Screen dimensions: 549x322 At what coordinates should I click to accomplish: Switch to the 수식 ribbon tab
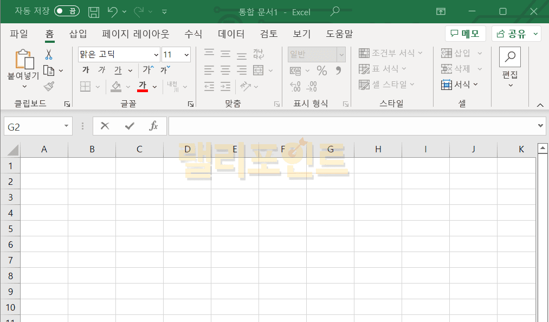click(193, 34)
